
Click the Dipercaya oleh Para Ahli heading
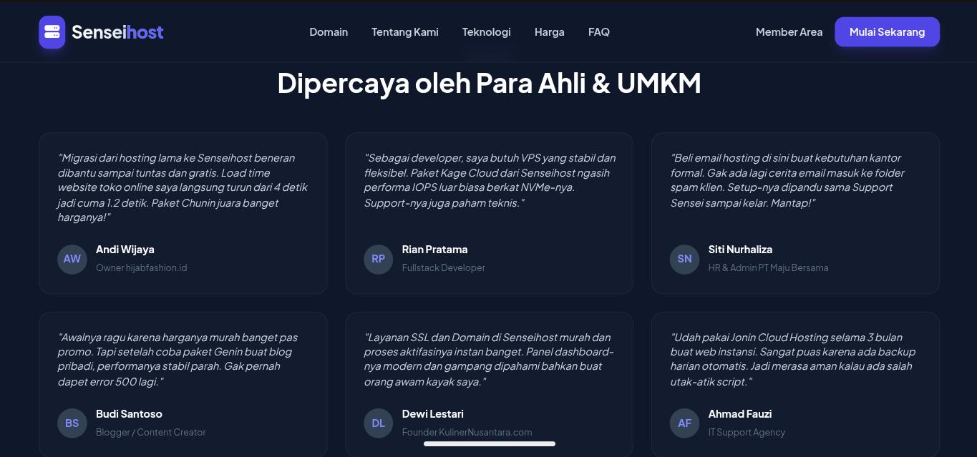coord(489,83)
